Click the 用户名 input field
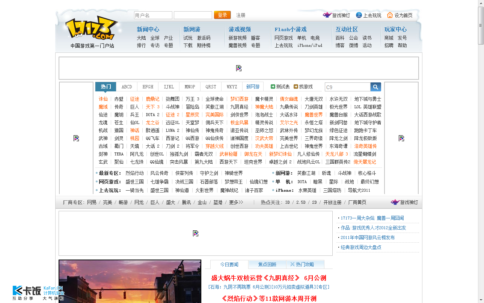 pos(153,15)
